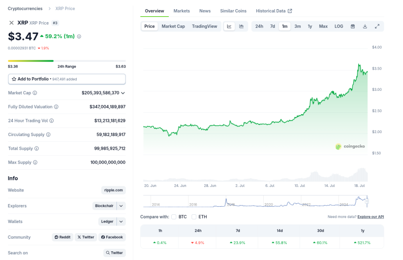Select the Max chart range
The width and height of the screenshot is (403, 260).
click(x=323, y=26)
